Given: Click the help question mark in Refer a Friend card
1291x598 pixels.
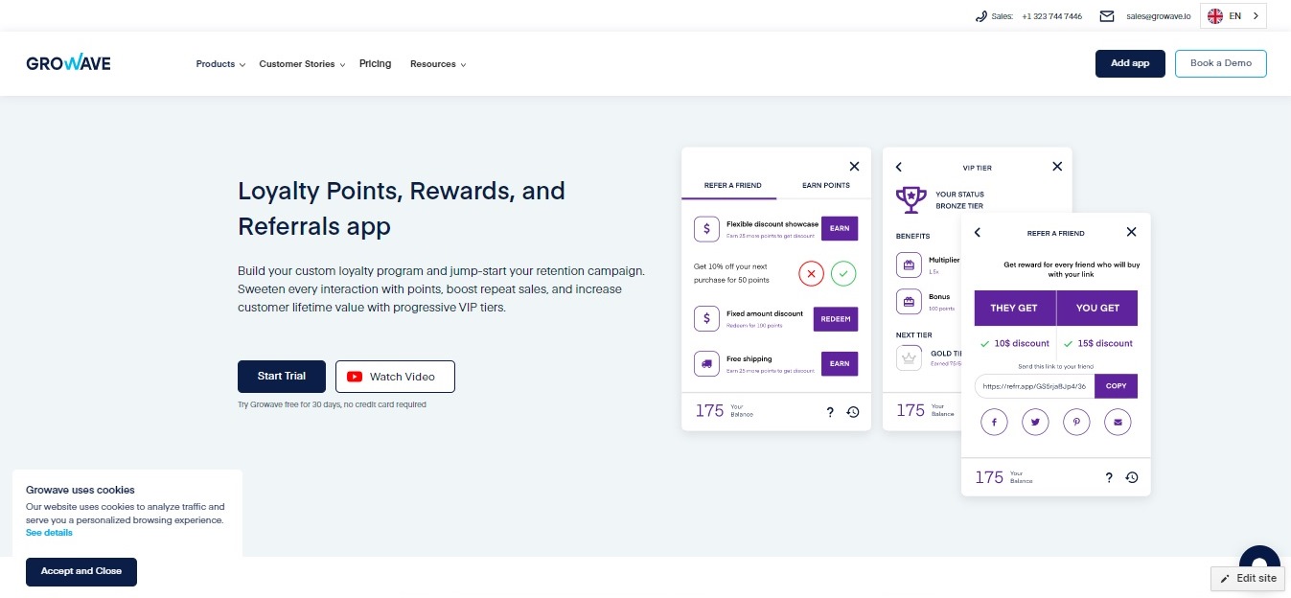Looking at the screenshot, I should point(1109,477).
